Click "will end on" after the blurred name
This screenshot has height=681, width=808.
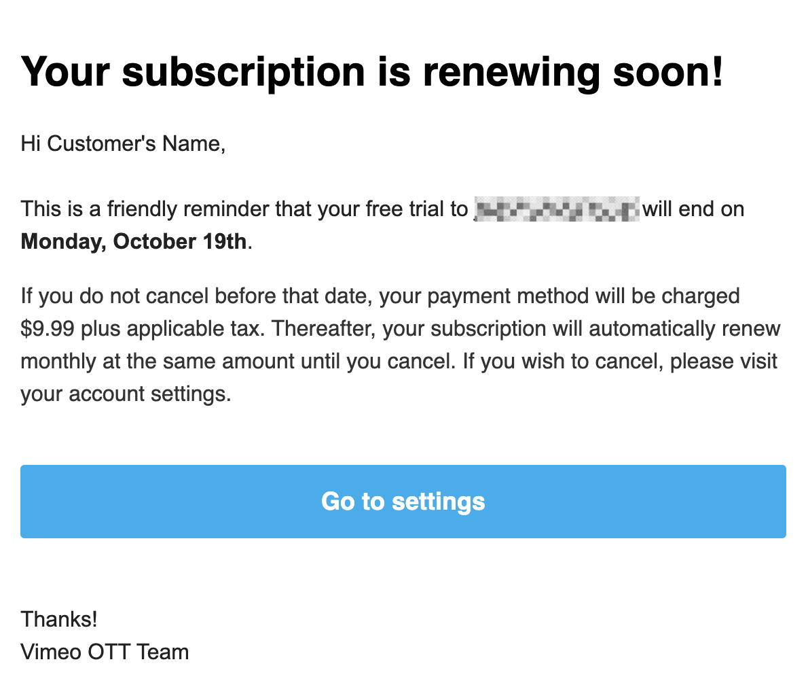point(693,209)
